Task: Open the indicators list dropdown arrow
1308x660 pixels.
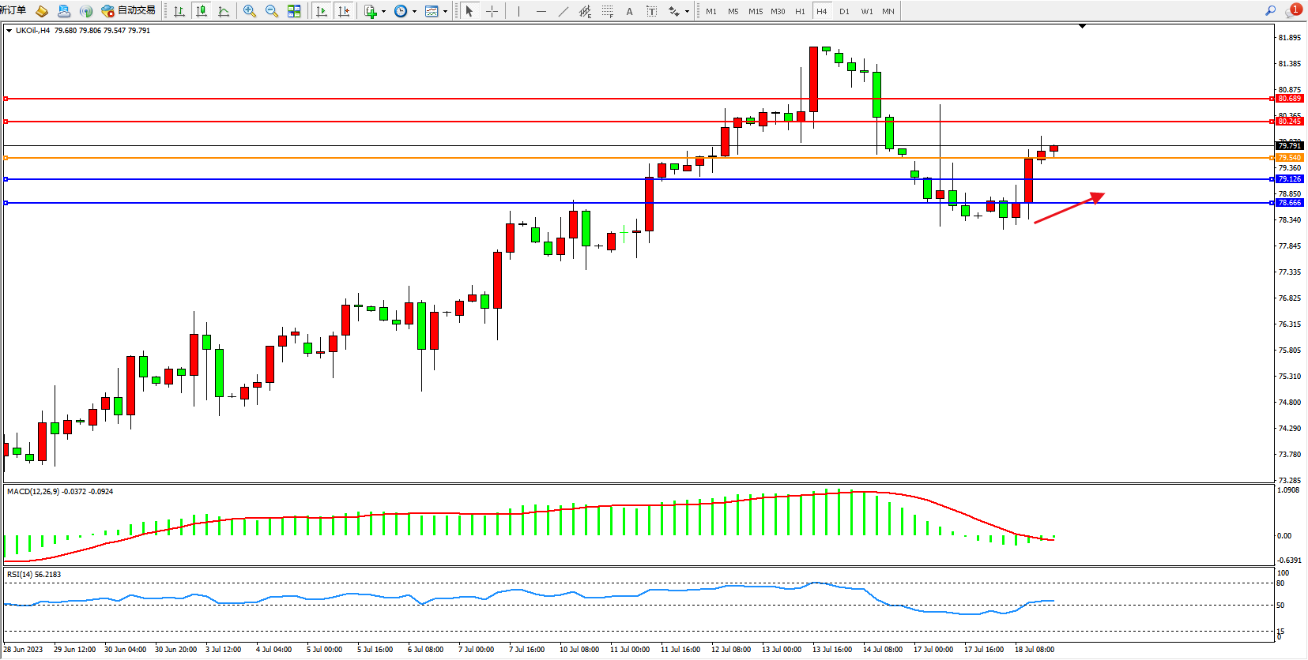Action: point(383,11)
